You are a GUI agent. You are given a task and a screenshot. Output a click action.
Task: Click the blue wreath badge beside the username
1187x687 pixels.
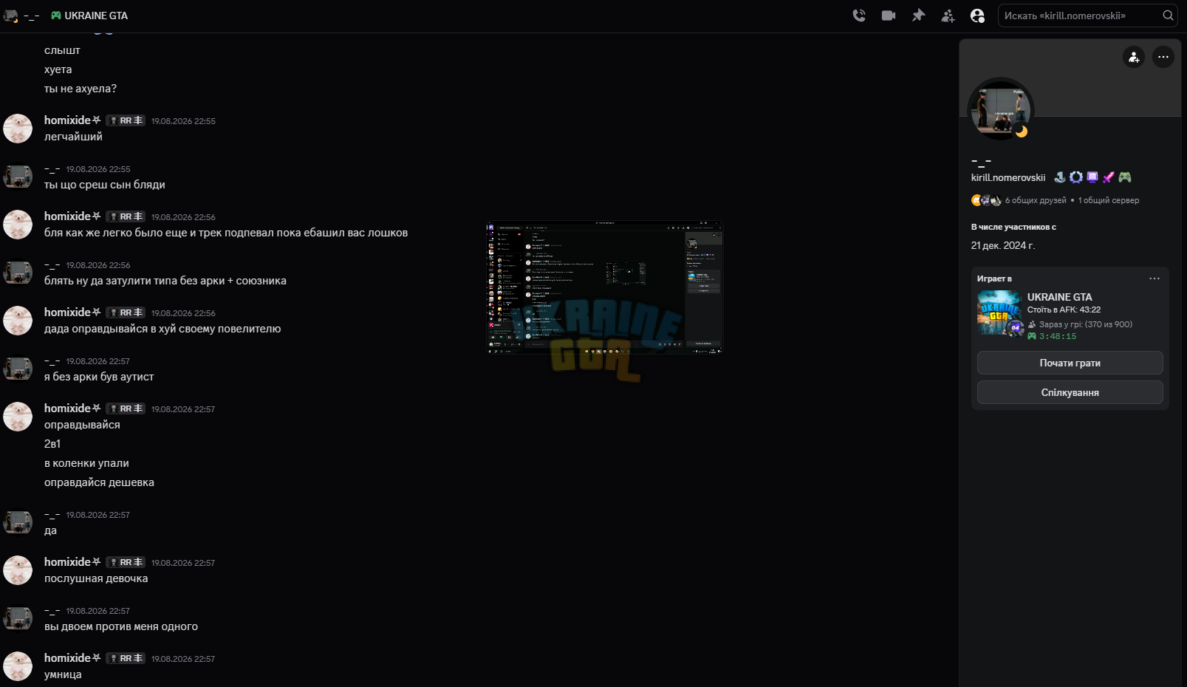pos(1076,177)
